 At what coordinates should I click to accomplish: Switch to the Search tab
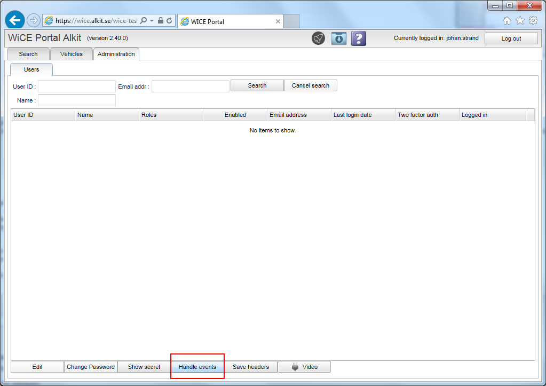click(x=28, y=54)
